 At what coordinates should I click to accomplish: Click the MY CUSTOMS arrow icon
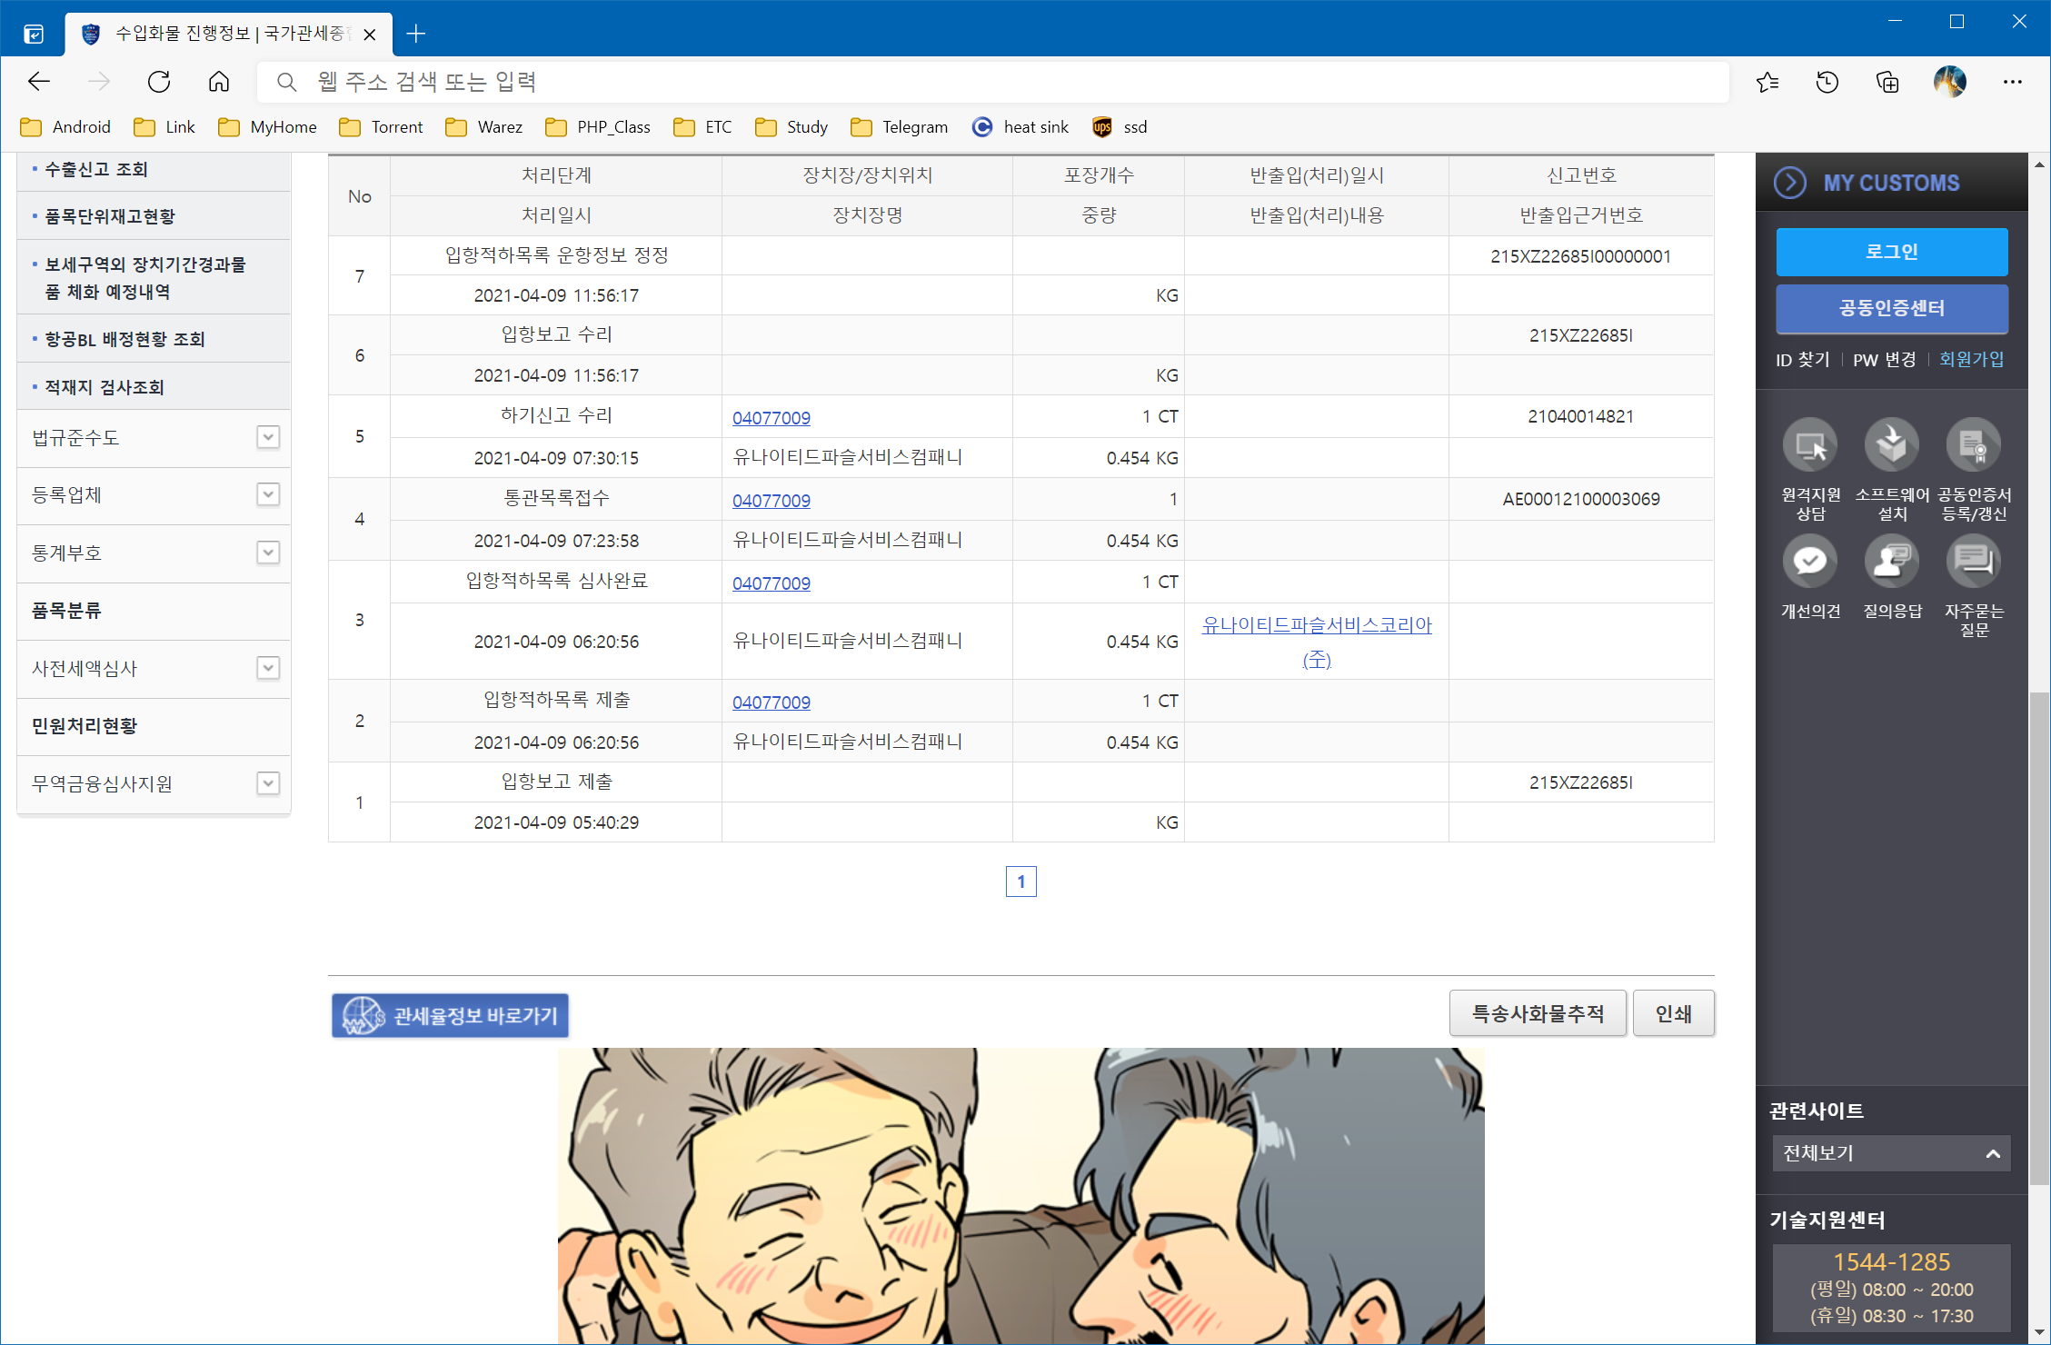point(1790,183)
